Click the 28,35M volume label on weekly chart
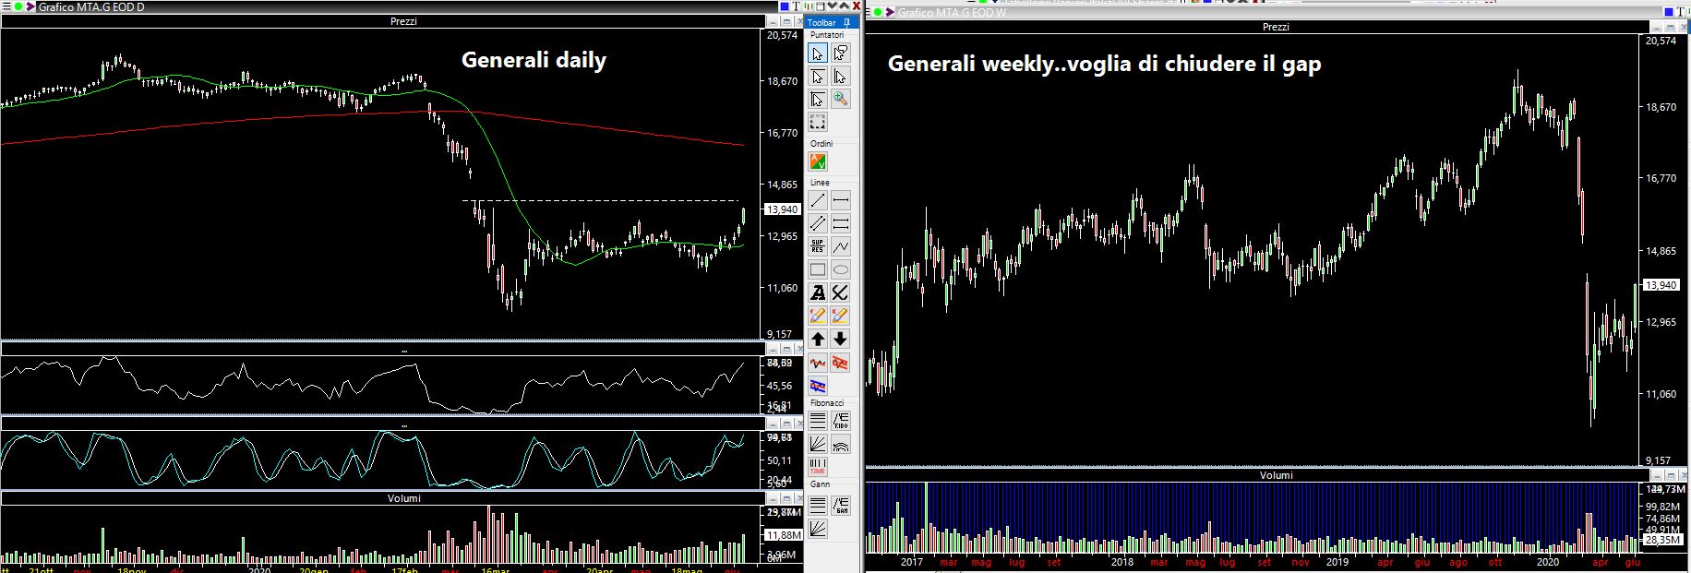The width and height of the screenshot is (1691, 573). tap(1662, 539)
